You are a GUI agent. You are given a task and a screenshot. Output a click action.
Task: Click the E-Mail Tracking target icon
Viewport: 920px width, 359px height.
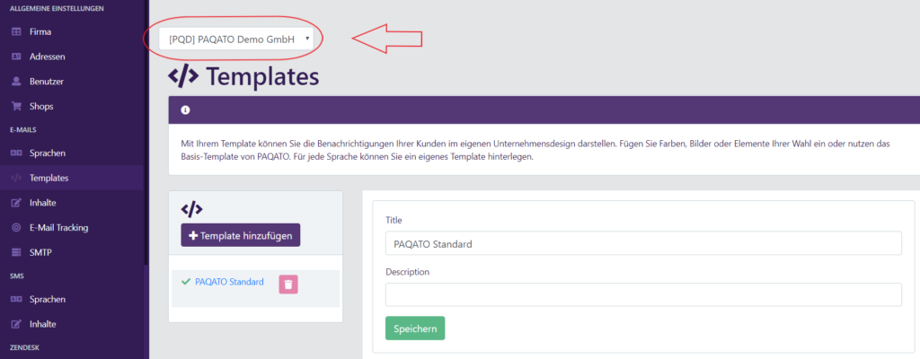pos(16,228)
